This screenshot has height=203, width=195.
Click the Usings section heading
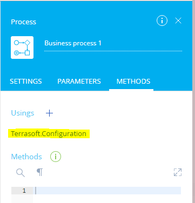tap(23, 113)
